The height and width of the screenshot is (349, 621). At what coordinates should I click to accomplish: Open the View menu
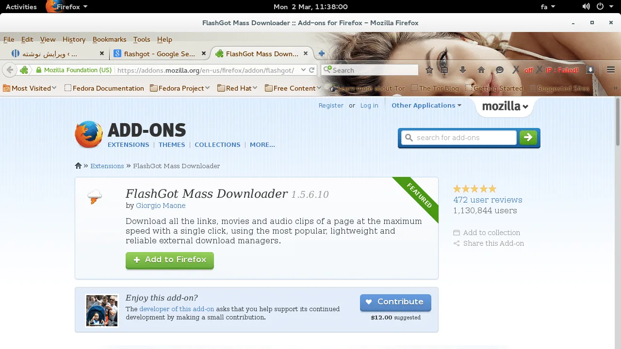(48, 39)
